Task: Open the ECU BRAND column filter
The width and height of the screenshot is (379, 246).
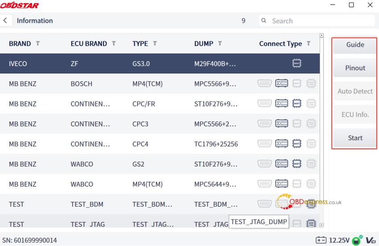Action: (114, 44)
